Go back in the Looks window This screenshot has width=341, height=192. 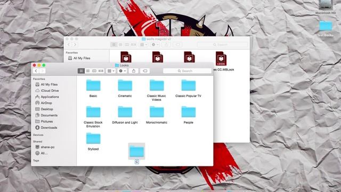[36, 71]
